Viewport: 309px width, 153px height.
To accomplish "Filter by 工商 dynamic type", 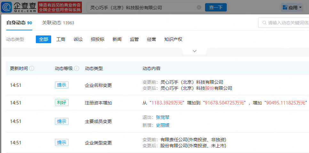I will coord(61,39).
